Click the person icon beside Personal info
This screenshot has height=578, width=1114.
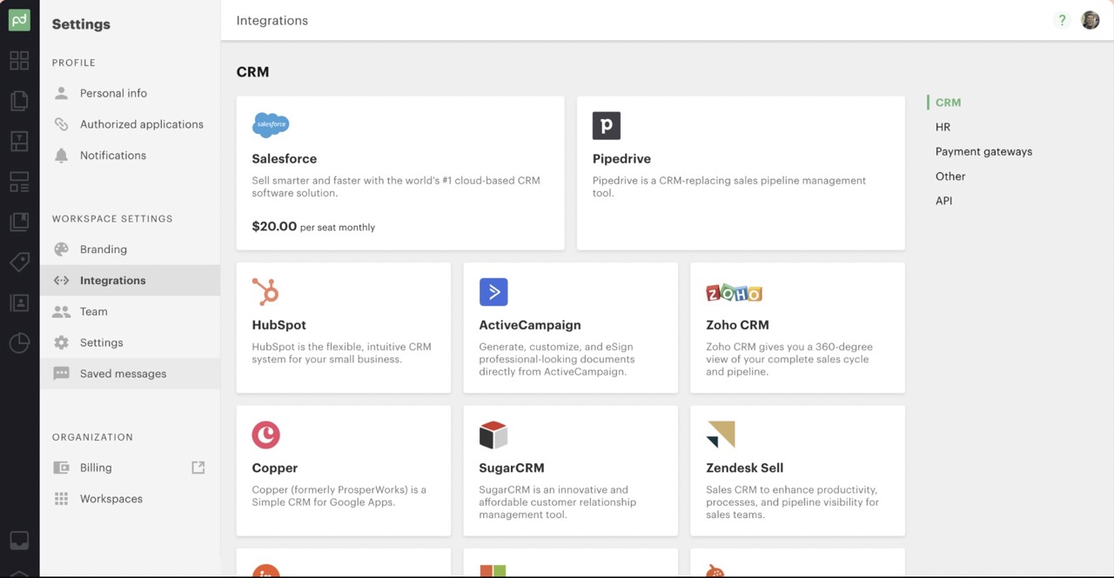[x=61, y=93]
